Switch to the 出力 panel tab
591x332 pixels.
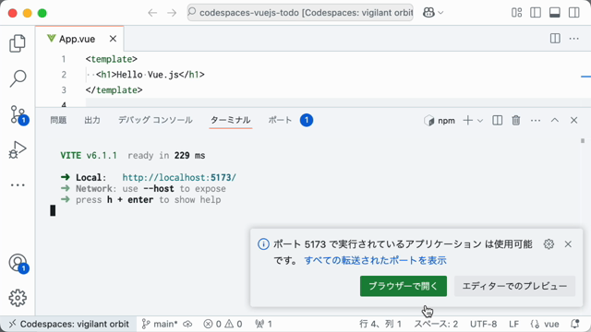click(x=92, y=120)
